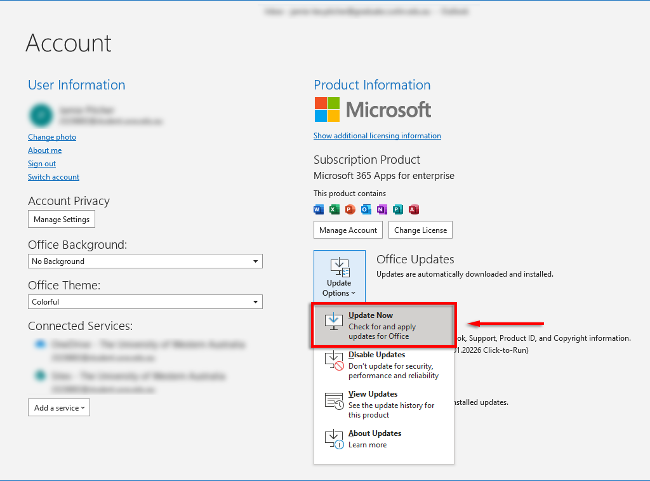Click the Outlook app icon
Viewport: 650px width, 481px height.
click(366, 209)
